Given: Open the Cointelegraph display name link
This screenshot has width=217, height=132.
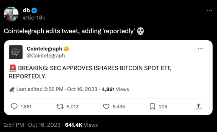Looking at the screenshot, I should click(x=44, y=48).
